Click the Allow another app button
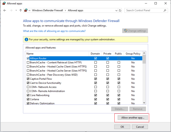 (x=133, y=118)
